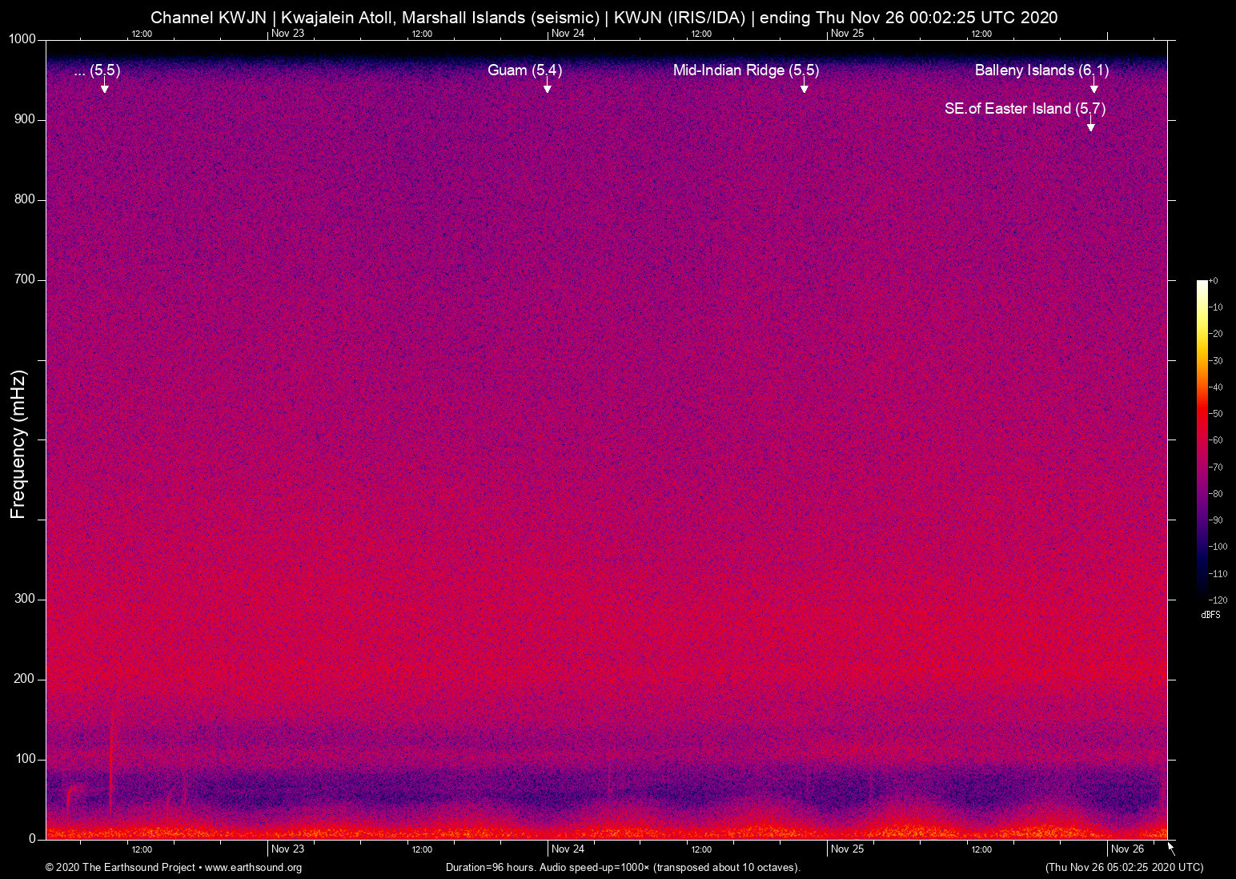Click the Mid-Indian Ridge (5.5) annotation text
The image size is (1236, 879).
click(x=745, y=70)
